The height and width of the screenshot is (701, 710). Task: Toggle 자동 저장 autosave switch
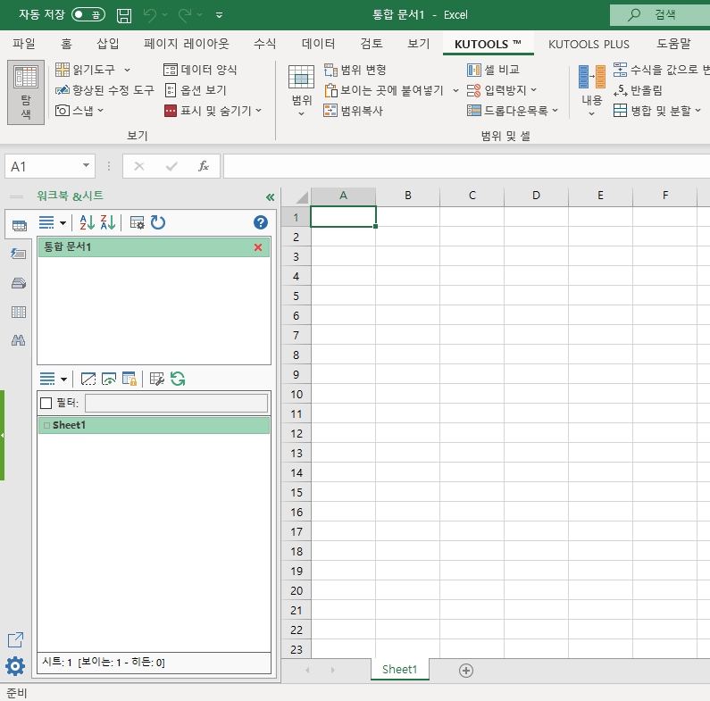(88, 15)
